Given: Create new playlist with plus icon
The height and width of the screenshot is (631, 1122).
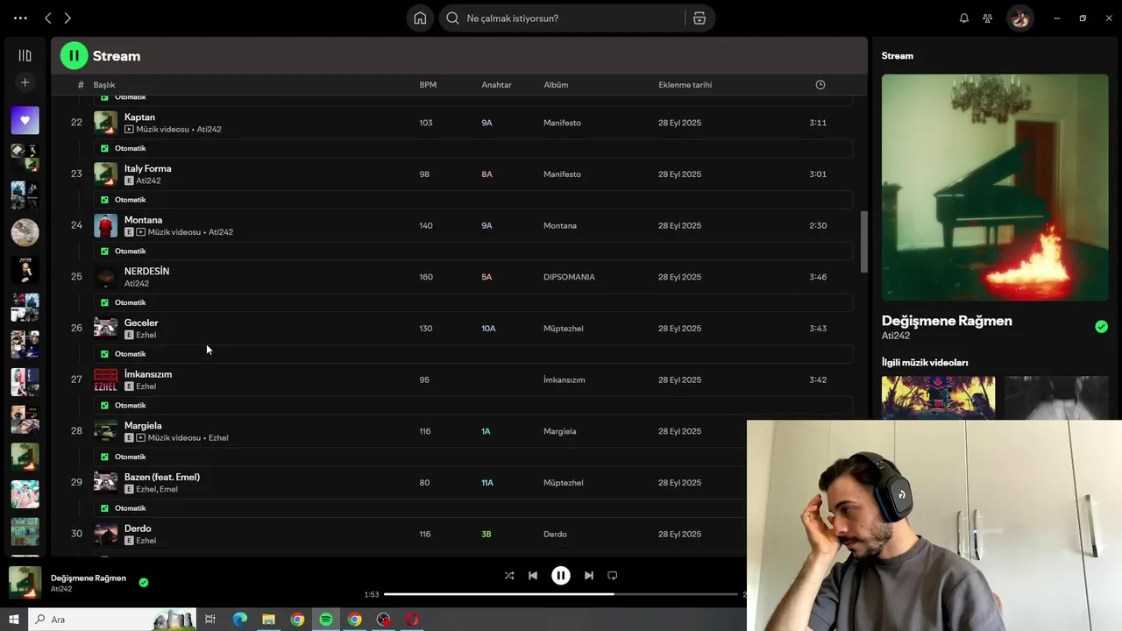Looking at the screenshot, I should tap(25, 82).
